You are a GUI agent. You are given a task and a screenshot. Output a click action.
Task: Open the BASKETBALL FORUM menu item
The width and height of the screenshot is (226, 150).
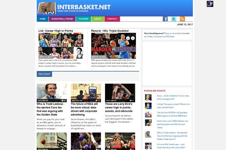coord(62,19)
